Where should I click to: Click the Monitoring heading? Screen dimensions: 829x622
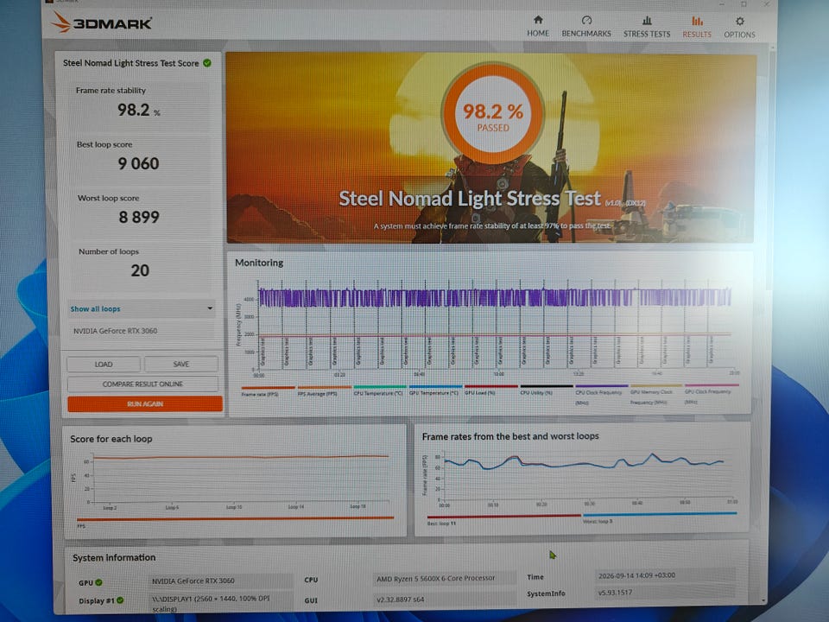pos(259,263)
